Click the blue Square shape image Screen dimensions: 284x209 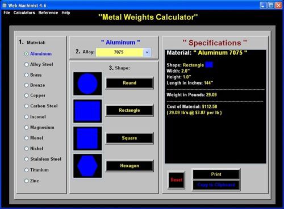[x=87, y=139]
